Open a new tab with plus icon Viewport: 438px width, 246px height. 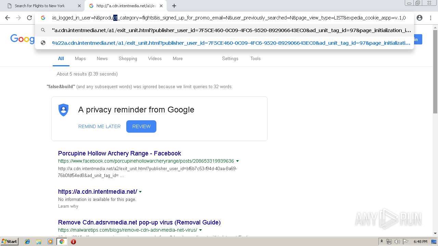174,6
